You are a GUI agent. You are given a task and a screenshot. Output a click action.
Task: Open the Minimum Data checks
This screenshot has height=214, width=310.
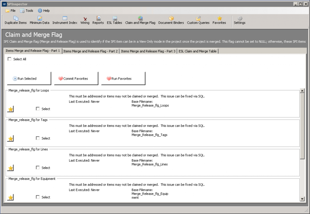pos(39,20)
